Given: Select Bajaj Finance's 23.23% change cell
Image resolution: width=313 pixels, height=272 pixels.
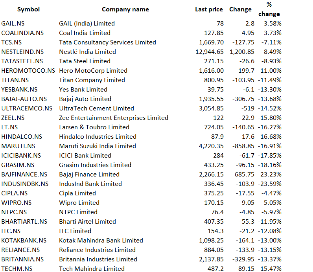Looking at the screenshot, I should pos(271,175).
